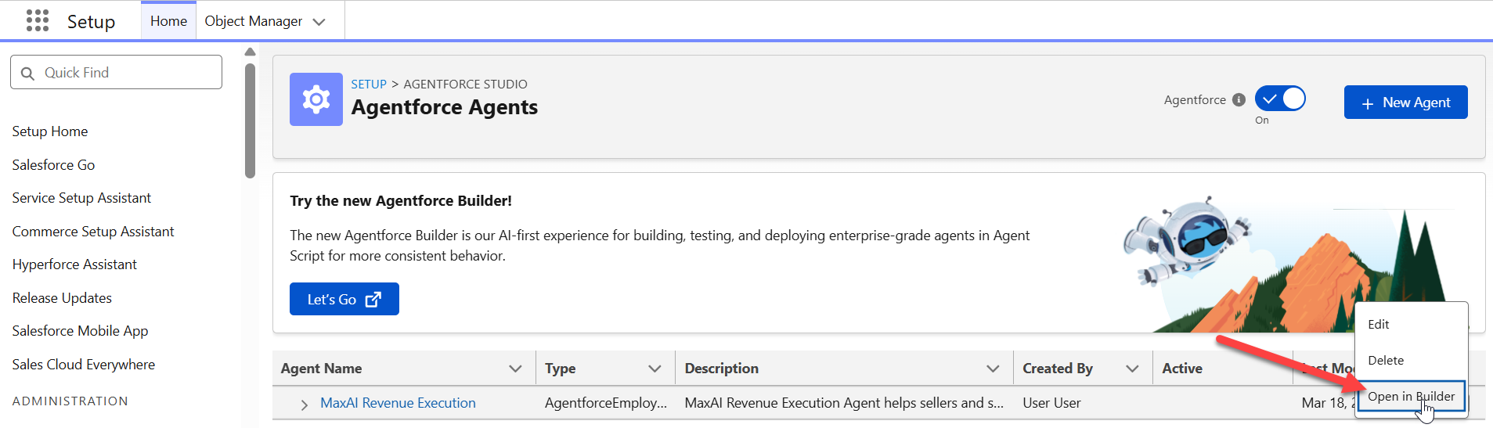The width and height of the screenshot is (1493, 428).
Task: Click the Quick Find search field
Action: click(x=116, y=72)
